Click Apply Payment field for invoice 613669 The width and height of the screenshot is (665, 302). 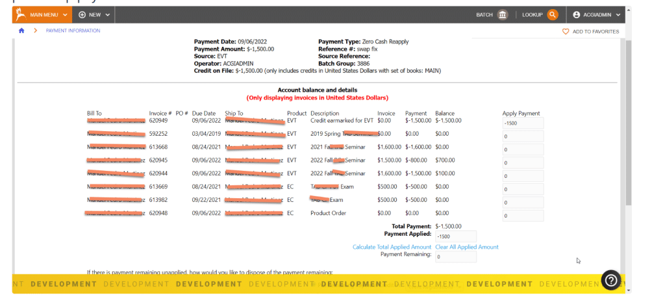coord(523,189)
